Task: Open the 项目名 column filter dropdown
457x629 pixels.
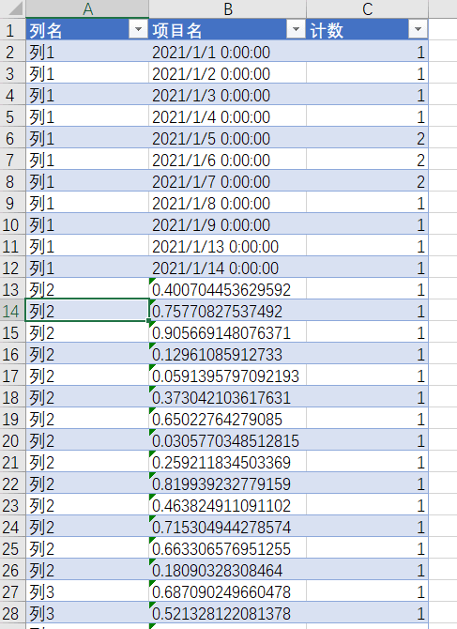Action: click(x=296, y=29)
